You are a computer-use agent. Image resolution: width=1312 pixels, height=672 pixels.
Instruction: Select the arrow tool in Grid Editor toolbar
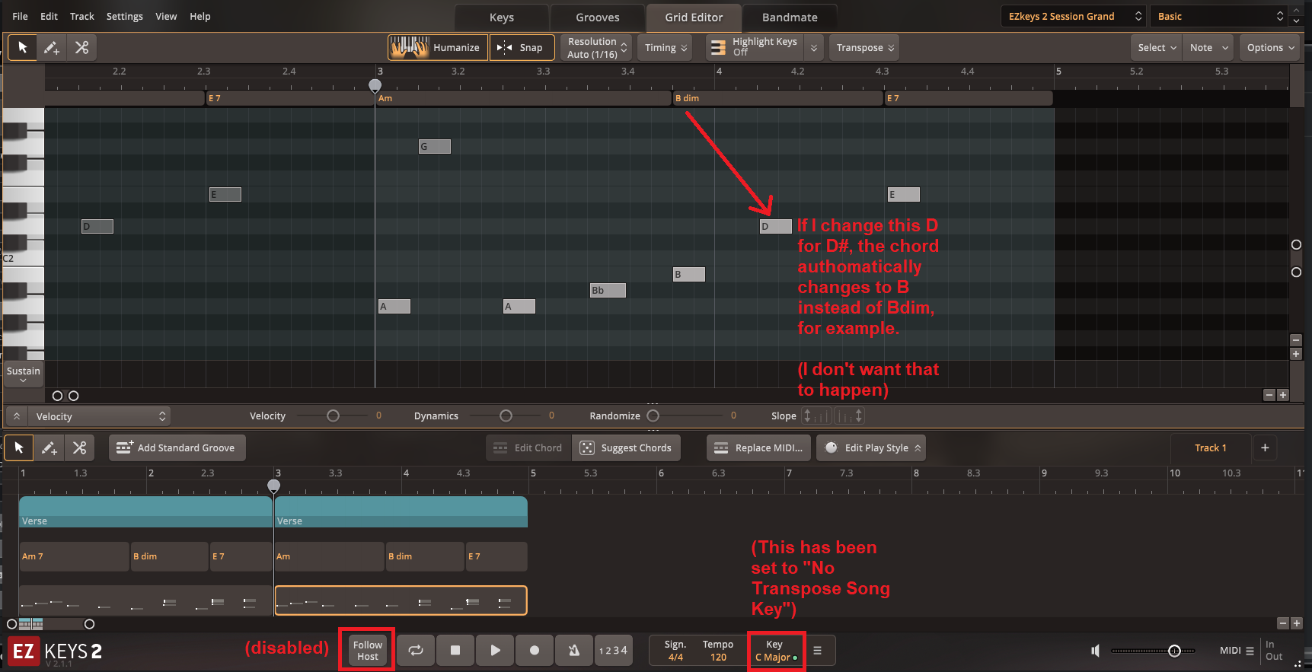(22, 47)
